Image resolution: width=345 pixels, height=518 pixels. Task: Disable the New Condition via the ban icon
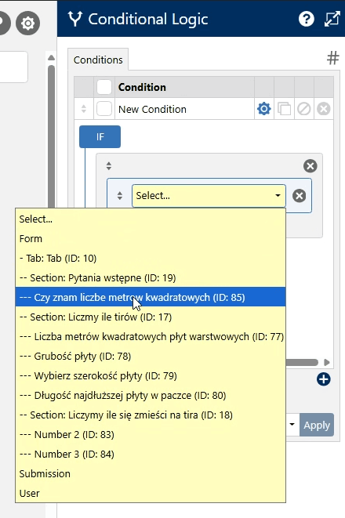tap(303, 109)
